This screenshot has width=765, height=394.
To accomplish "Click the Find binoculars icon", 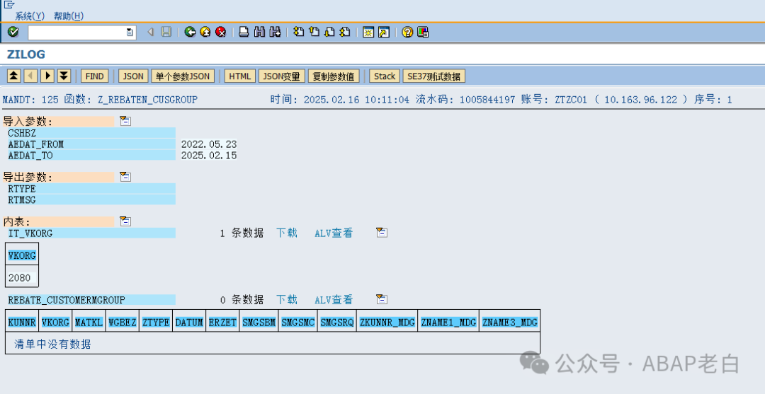I will pos(259,32).
